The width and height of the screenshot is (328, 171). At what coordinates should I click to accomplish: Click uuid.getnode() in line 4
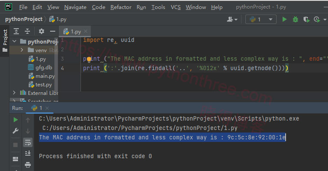[x=254, y=68]
